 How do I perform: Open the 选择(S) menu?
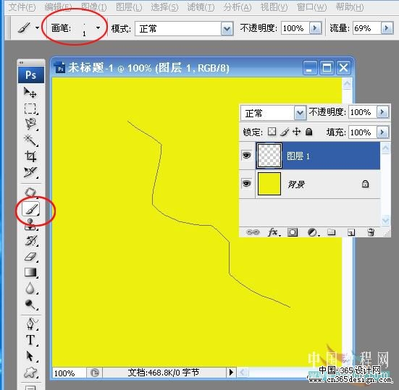click(x=165, y=7)
